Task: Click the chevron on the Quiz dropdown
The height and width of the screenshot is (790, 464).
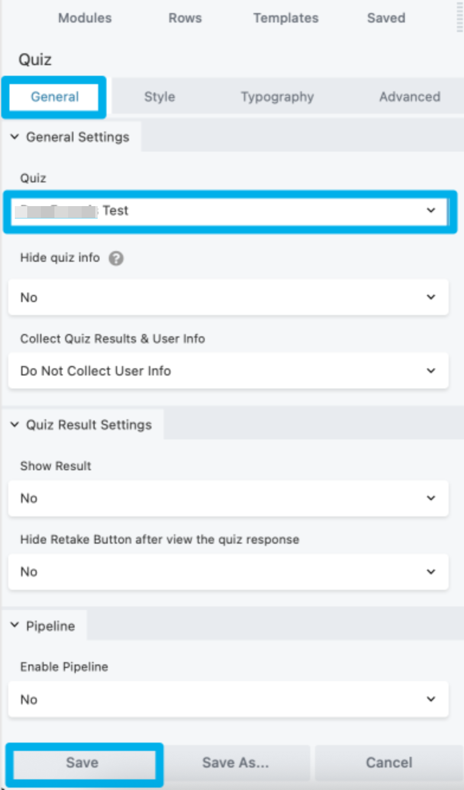Action: point(431,211)
